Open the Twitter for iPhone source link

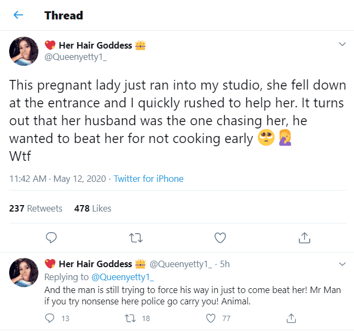[149, 179]
